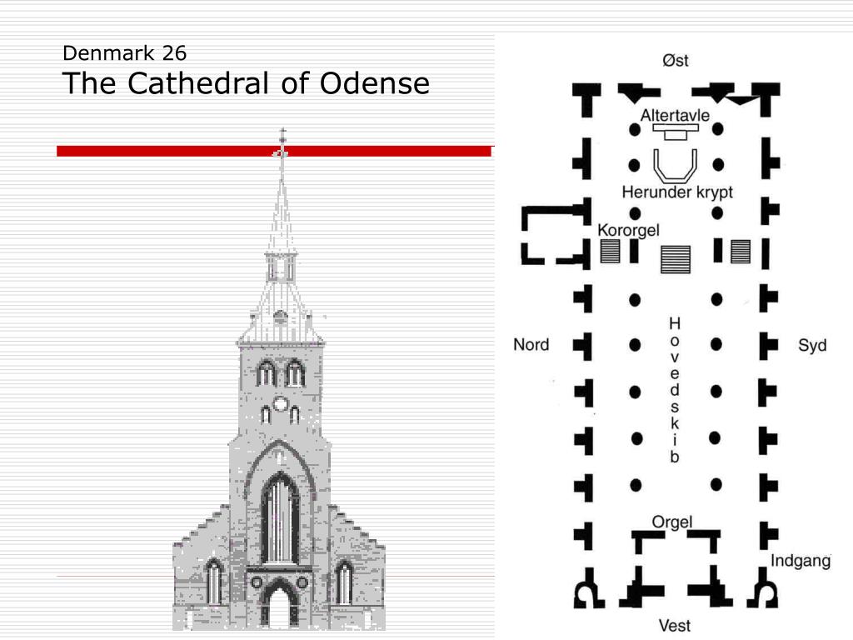Click the cathedral's arched entrance door

tap(279, 605)
